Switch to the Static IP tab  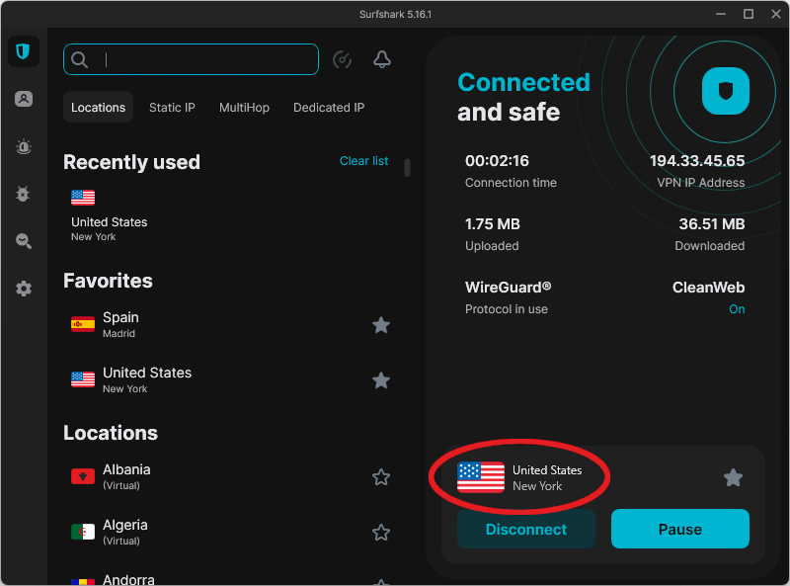172,108
